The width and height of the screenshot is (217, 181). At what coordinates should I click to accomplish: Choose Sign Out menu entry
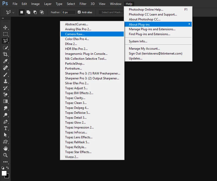point(158,54)
